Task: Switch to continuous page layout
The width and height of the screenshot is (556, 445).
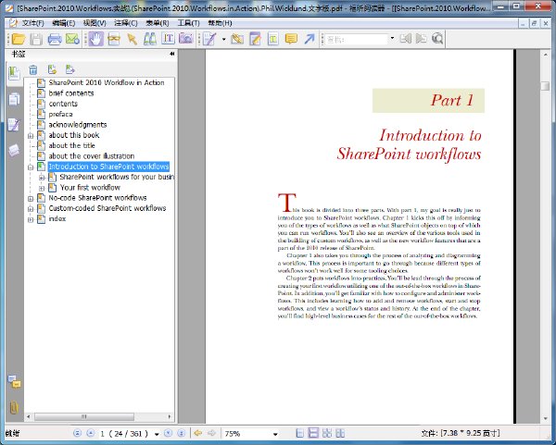Action: pyautogui.click(x=313, y=433)
